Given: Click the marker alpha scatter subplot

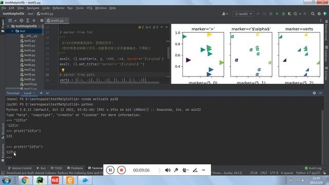Looking at the screenshot, I should 251,54.
